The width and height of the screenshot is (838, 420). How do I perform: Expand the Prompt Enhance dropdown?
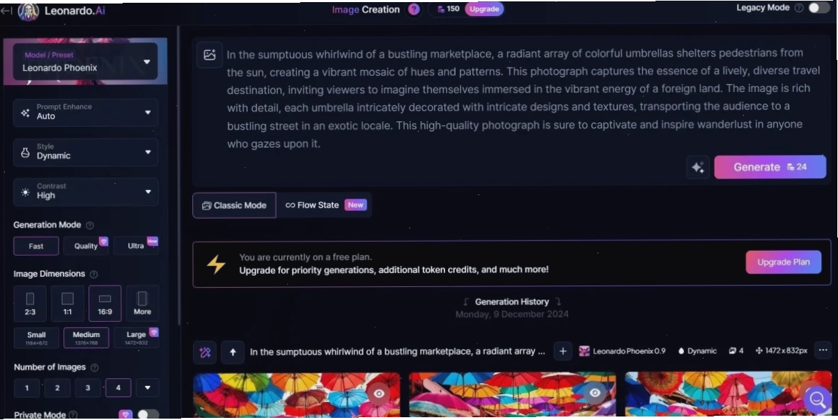point(85,112)
